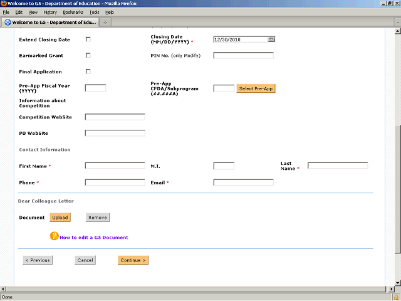
Task: Click the First Name input field
Action: (x=115, y=166)
